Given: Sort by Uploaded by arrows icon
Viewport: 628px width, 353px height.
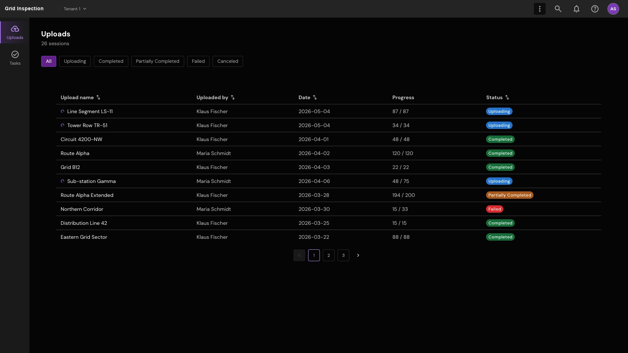Looking at the screenshot, I should pos(233,97).
